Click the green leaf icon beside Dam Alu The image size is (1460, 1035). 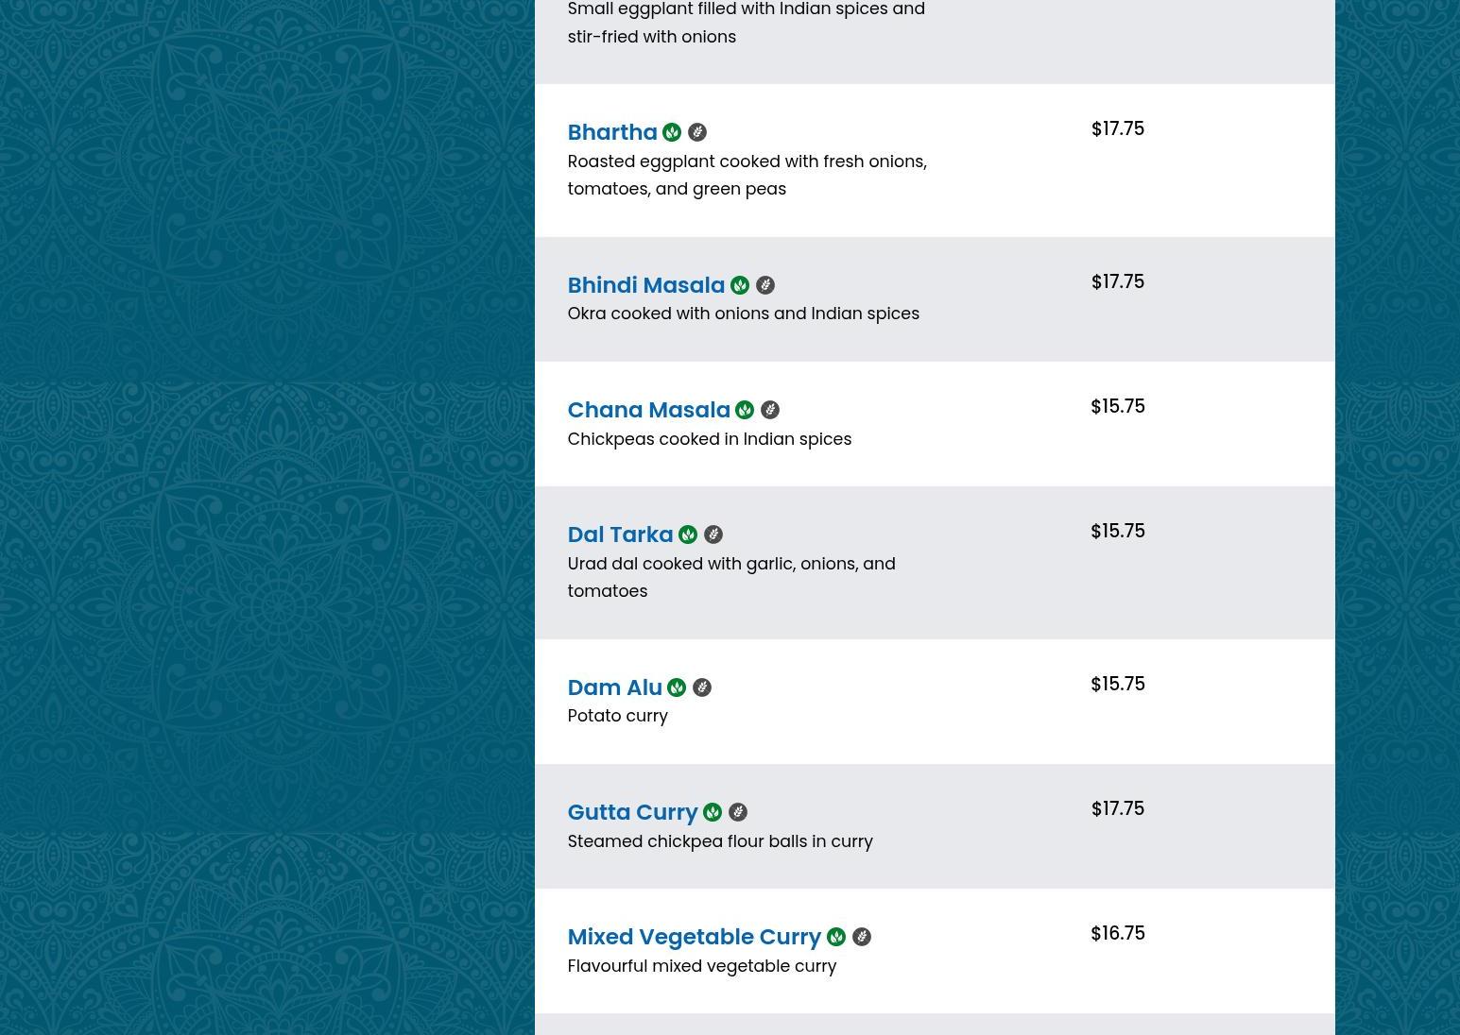coord(677,687)
